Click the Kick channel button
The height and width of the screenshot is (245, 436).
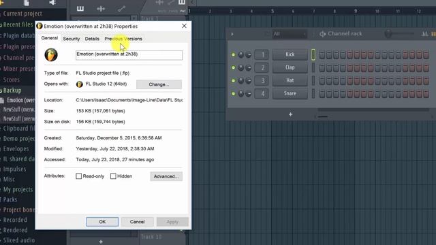click(290, 54)
